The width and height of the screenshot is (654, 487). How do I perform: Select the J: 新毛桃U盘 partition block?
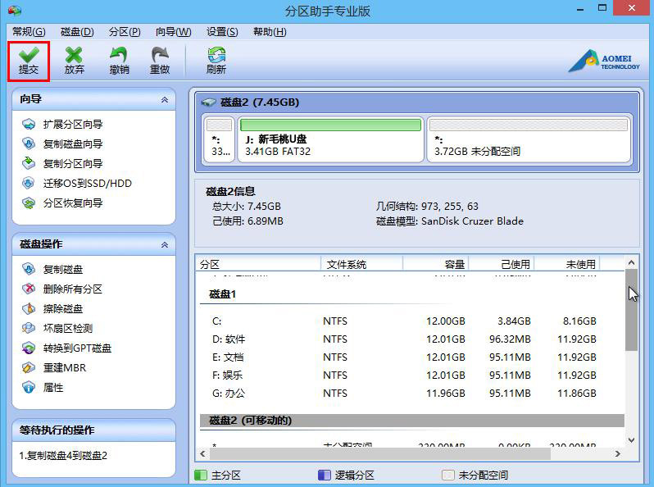click(331, 139)
